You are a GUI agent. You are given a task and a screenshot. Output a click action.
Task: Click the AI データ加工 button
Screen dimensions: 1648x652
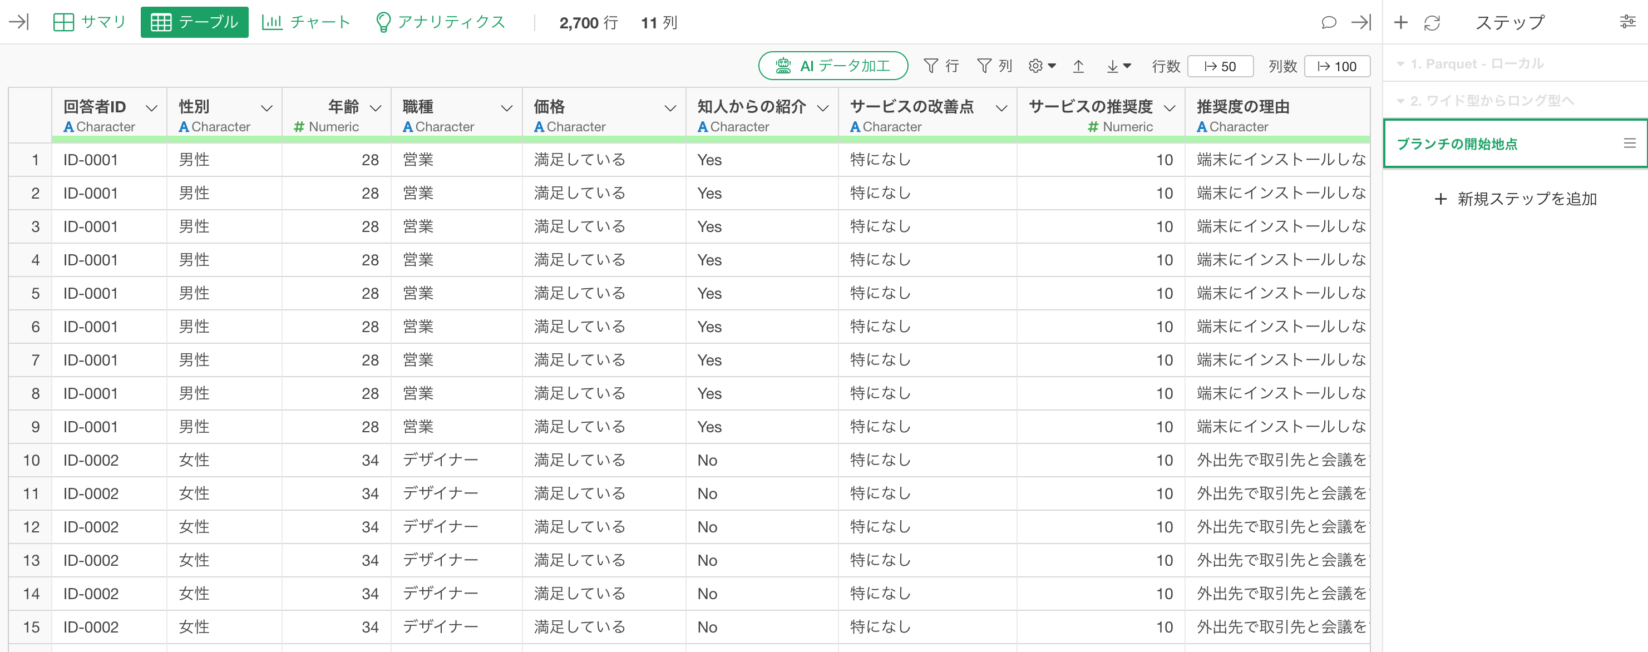832,66
